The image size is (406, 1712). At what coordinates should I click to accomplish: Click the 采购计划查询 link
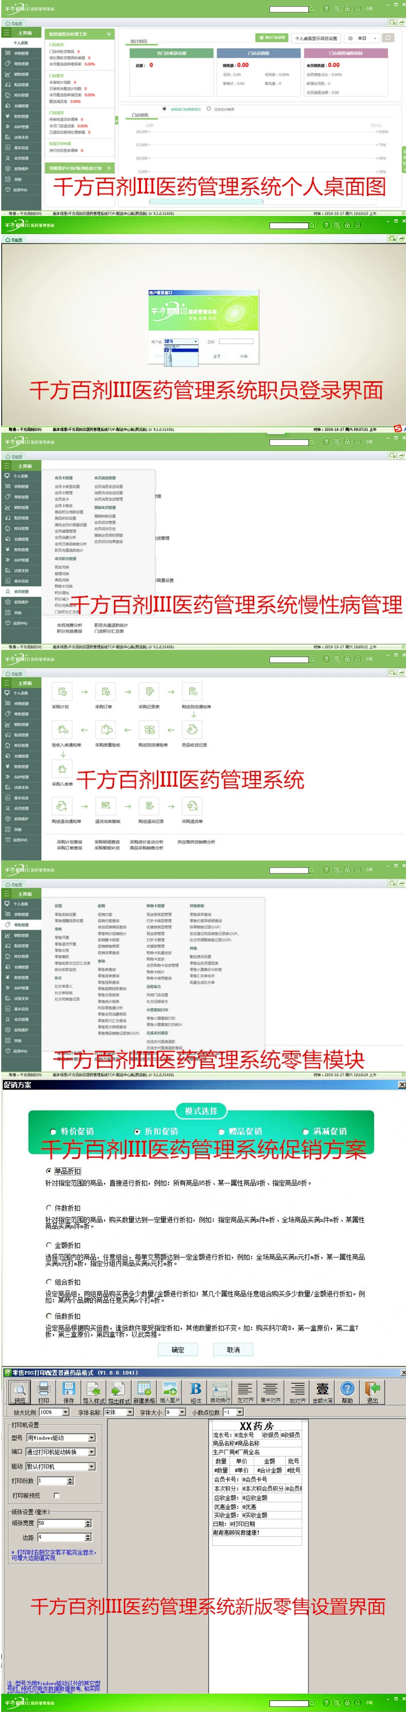[70, 842]
